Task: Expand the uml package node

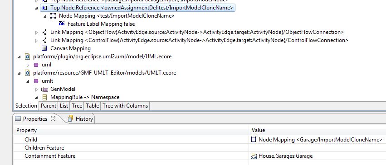Action: tap(28, 65)
